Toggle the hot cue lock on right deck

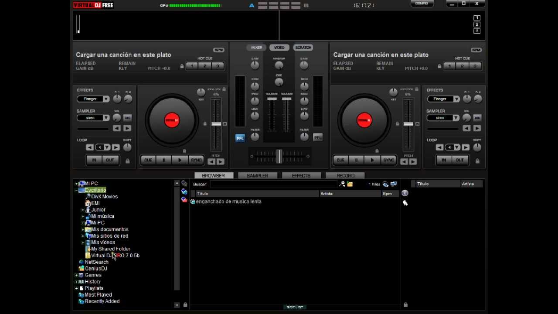pos(439,66)
